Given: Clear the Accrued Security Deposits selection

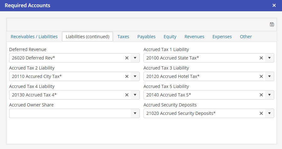Looking at the screenshot, I should [x=261, y=113].
